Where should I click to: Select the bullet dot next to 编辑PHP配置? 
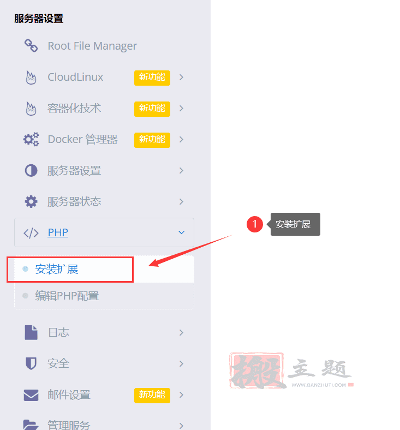pos(25,296)
